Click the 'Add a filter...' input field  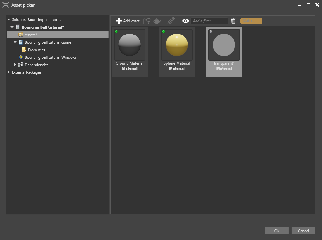click(x=209, y=21)
